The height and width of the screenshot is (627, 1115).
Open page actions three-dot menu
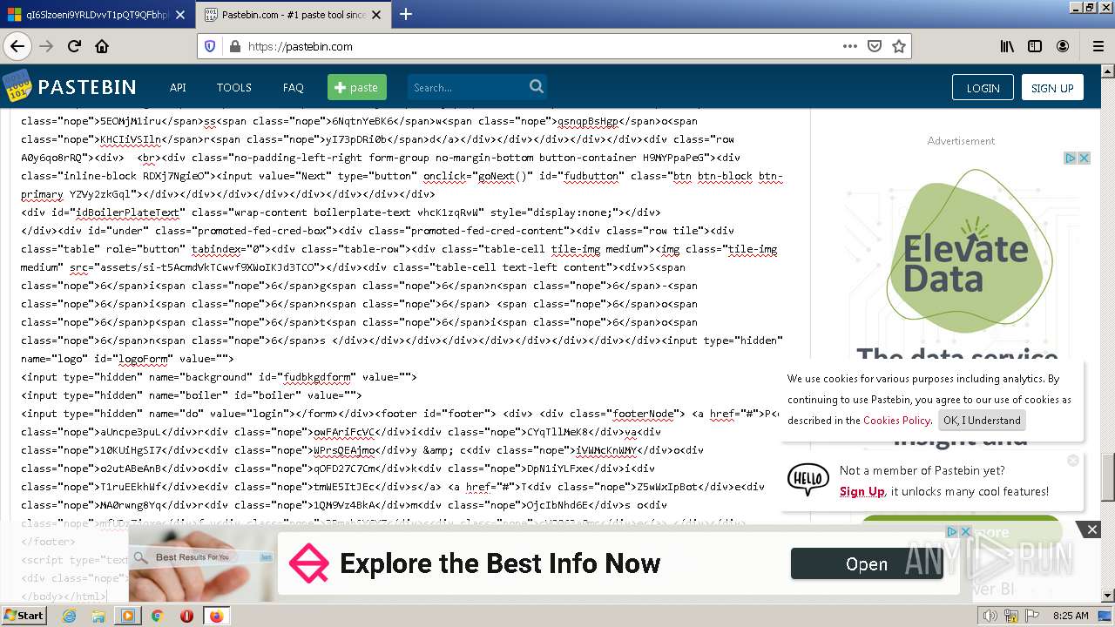coord(850,46)
